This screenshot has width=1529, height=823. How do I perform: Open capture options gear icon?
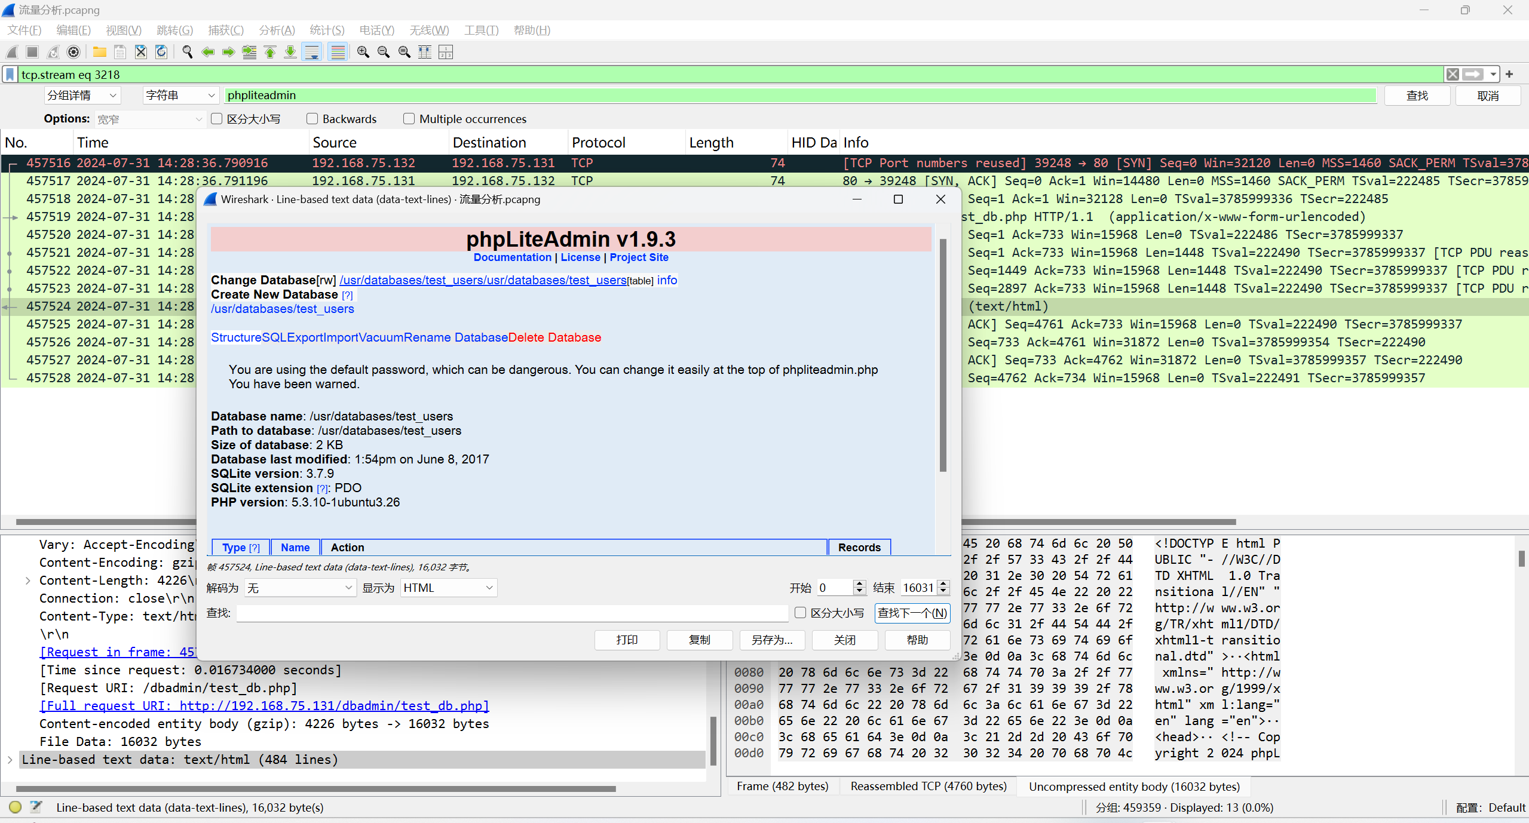[x=73, y=53]
